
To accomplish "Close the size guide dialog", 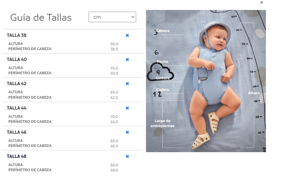I will (261, 2).
